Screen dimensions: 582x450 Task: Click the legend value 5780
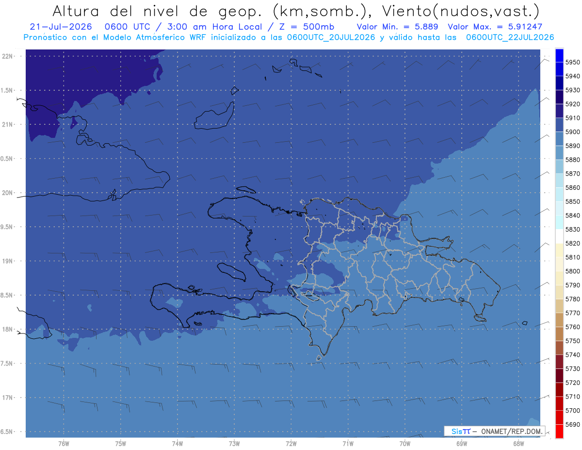click(x=573, y=299)
